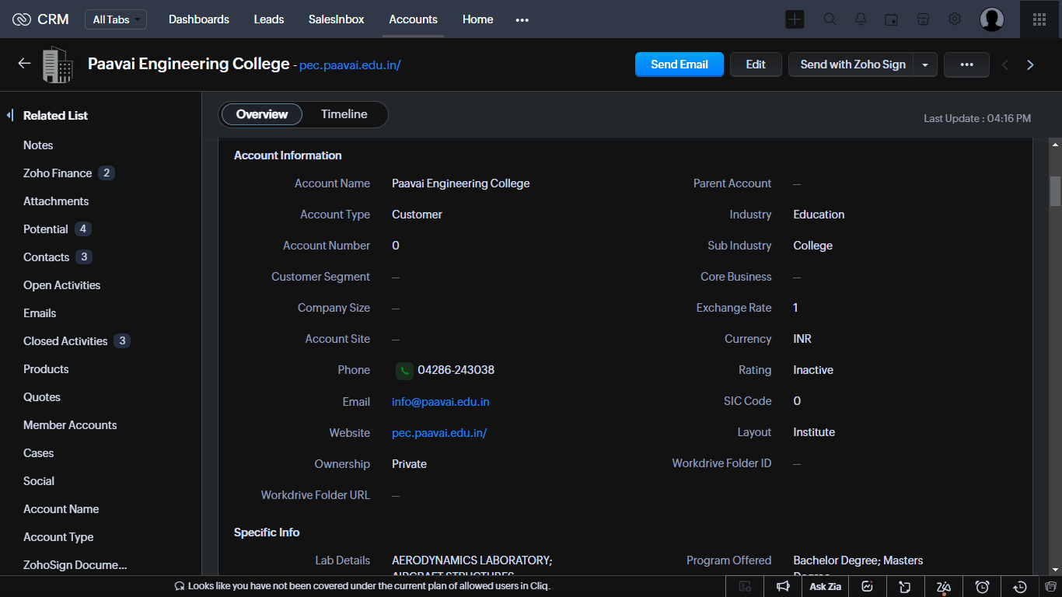Open Open Activities in Related List

[62, 285]
